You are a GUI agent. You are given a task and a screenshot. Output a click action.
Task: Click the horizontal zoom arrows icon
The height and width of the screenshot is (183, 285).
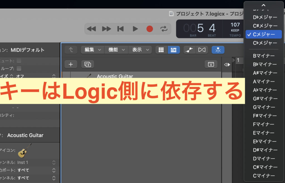pyautogui.click(x=227, y=65)
